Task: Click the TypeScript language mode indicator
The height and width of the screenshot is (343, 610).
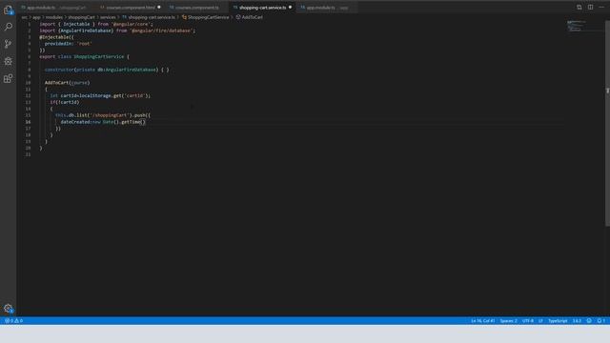Action: [558, 321]
